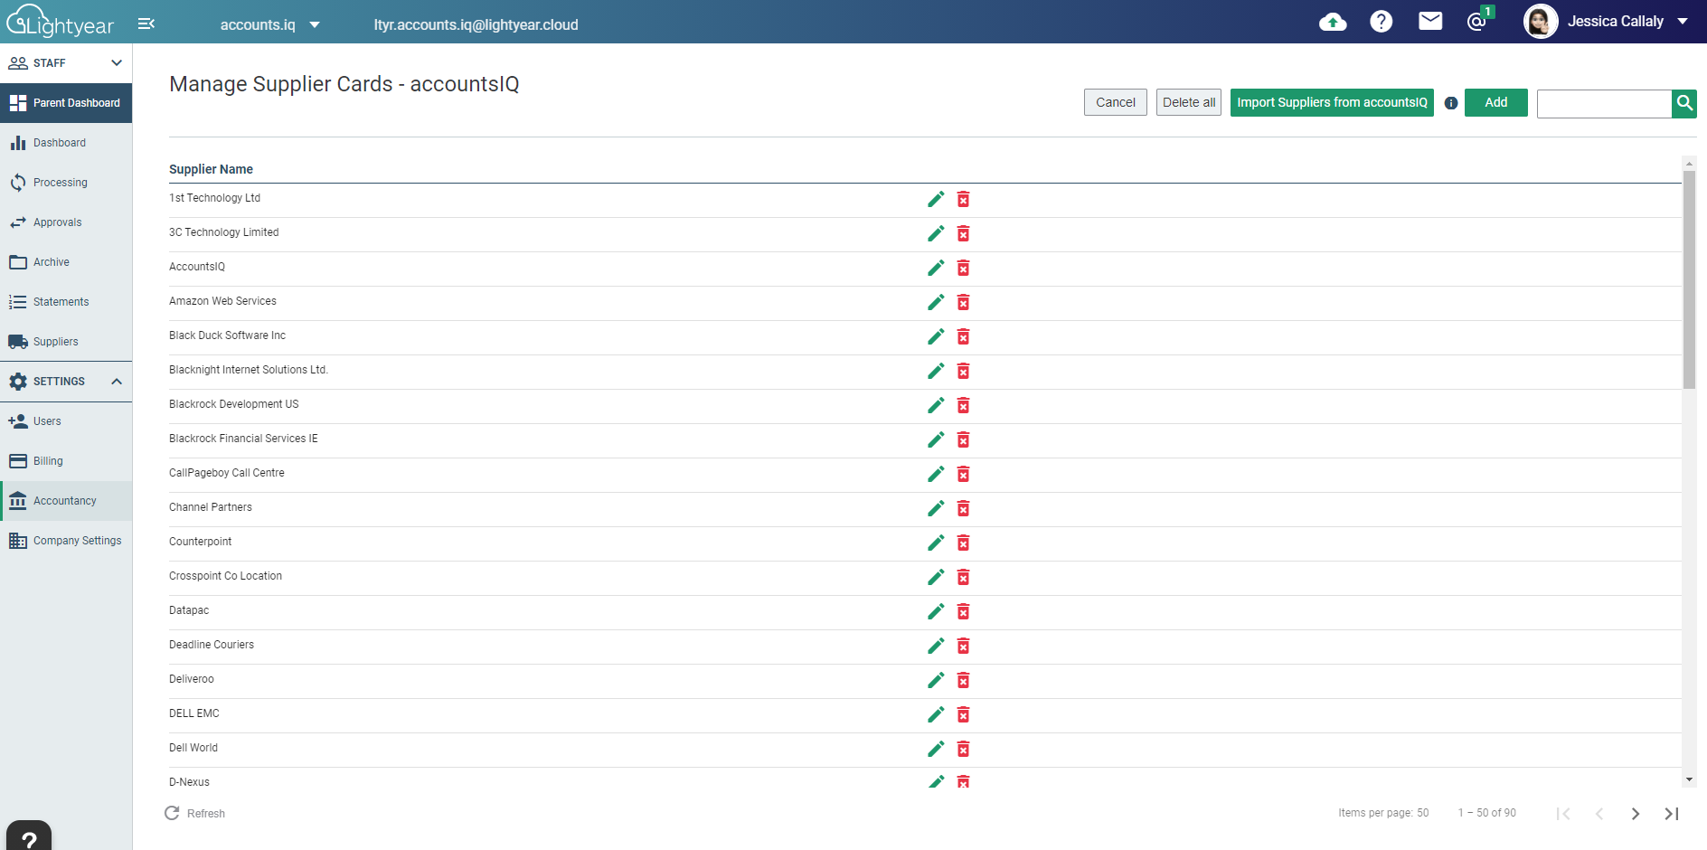Image resolution: width=1707 pixels, height=850 pixels.
Task: Click Refresh at the bottom
Action: [195, 814]
